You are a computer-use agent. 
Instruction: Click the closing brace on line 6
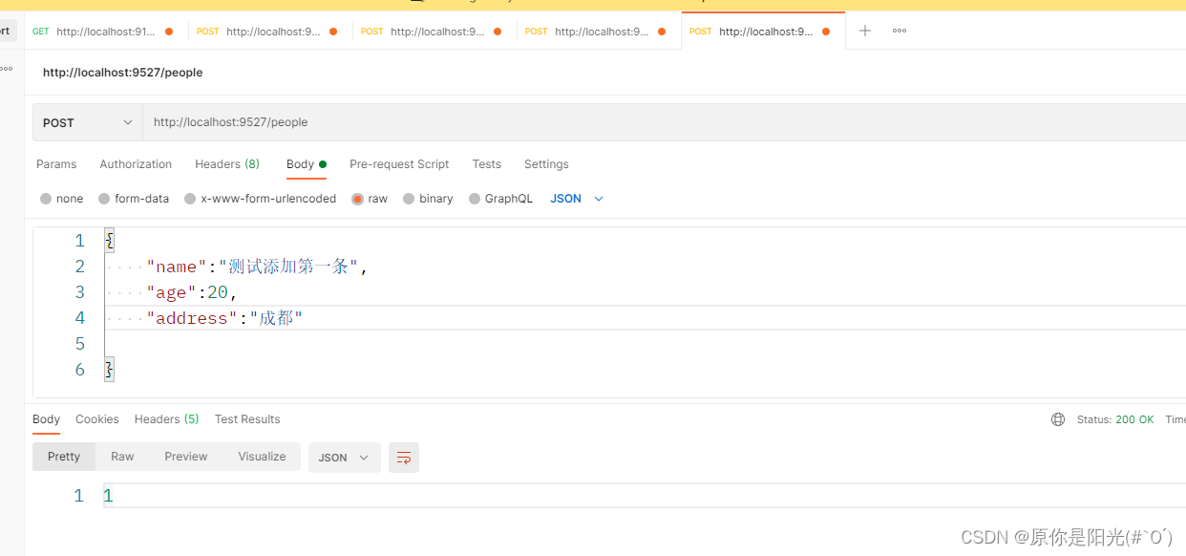point(109,370)
